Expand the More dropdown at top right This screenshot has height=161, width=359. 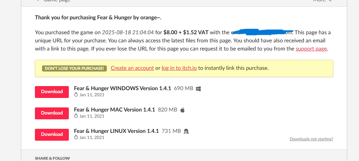[x=322, y=1]
